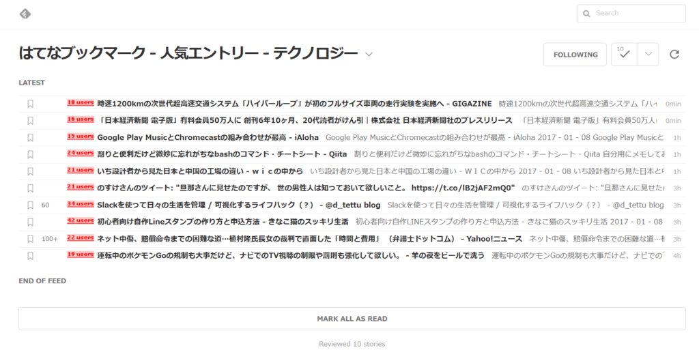The width and height of the screenshot is (699, 359).
Task: Click the 24 users badge
Action: (81, 153)
